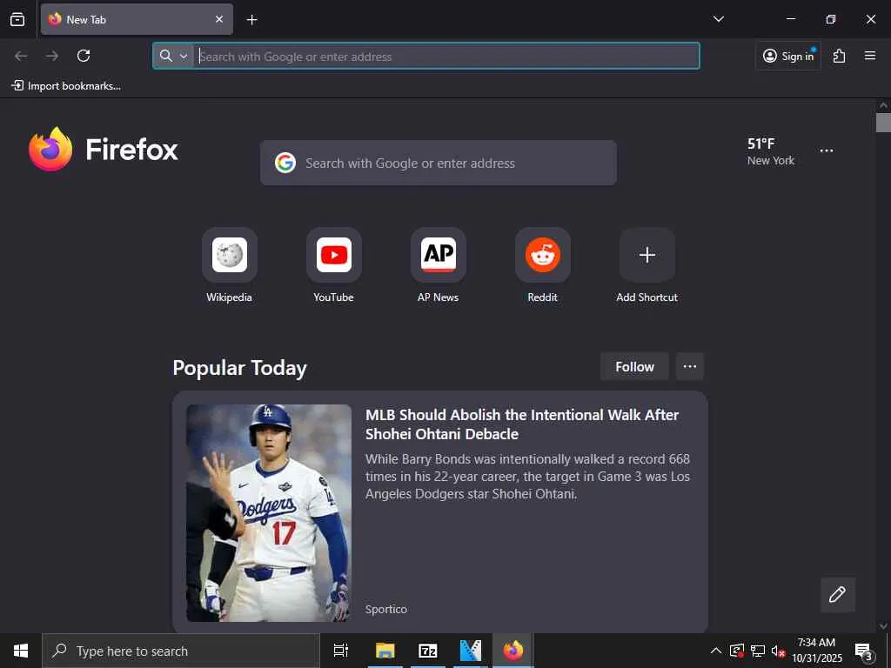Click the address bar magnifier search icon
The width and height of the screenshot is (891, 668).
click(165, 56)
